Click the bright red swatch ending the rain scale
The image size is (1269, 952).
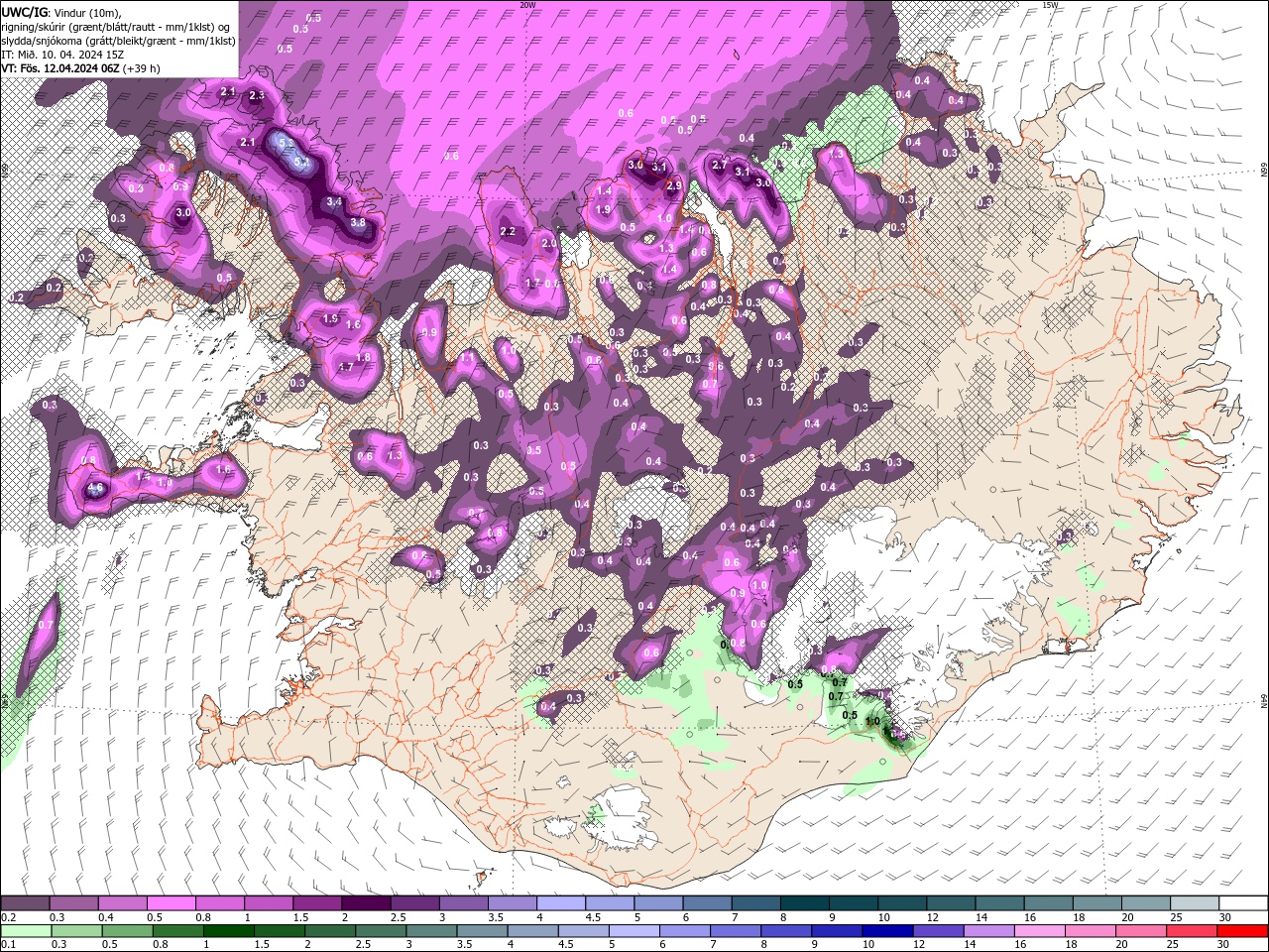(x=1242, y=931)
